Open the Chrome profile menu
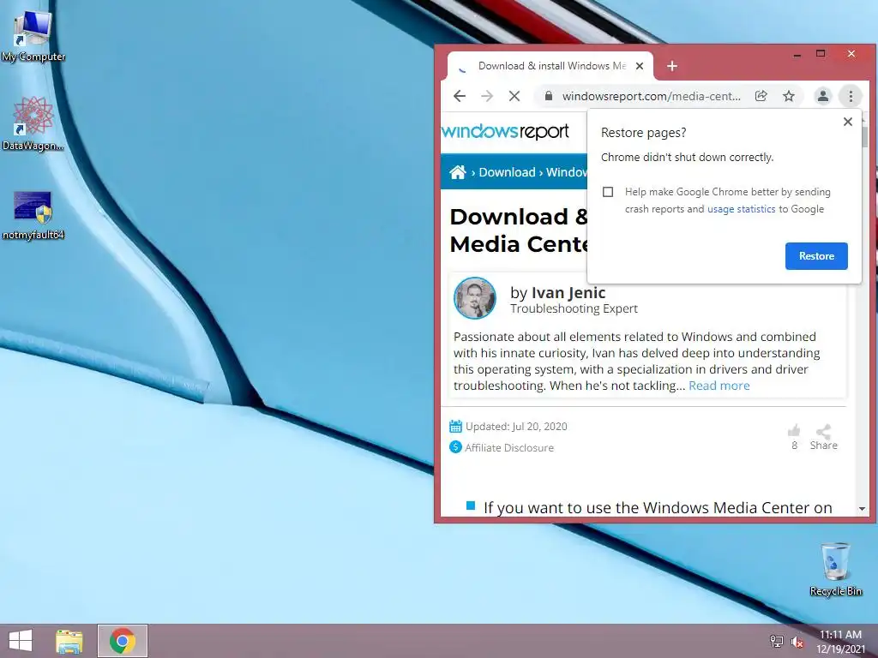 pyautogui.click(x=822, y=96)
